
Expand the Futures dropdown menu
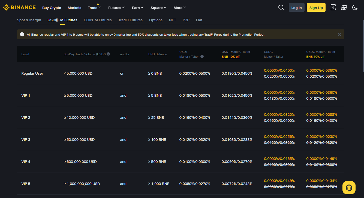point(116,8)
